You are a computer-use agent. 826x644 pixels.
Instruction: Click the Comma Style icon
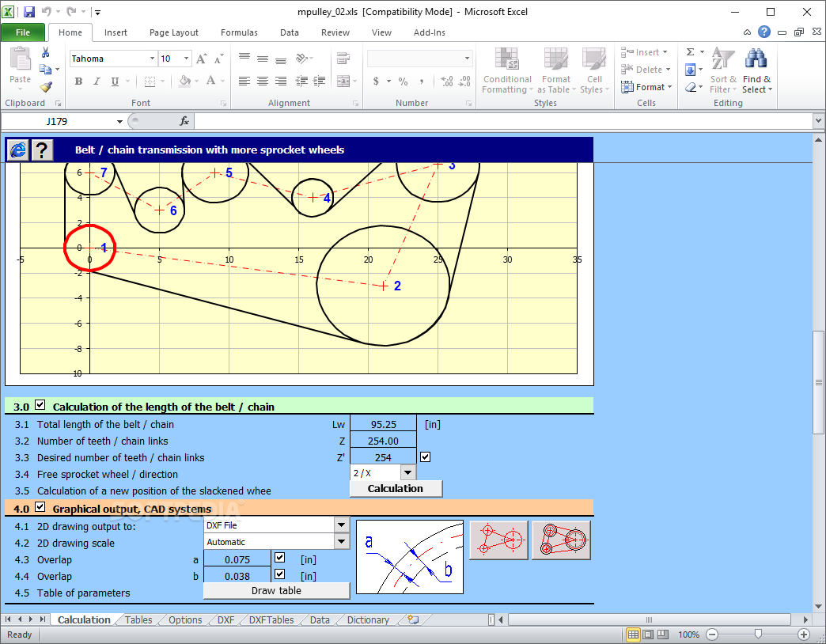(x=422, y=81)
